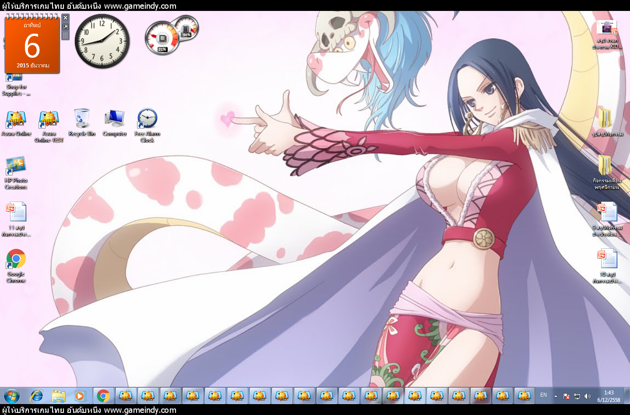Open the Windows Start menu
The width and height of the screenshot is (630, 415).
12,396
